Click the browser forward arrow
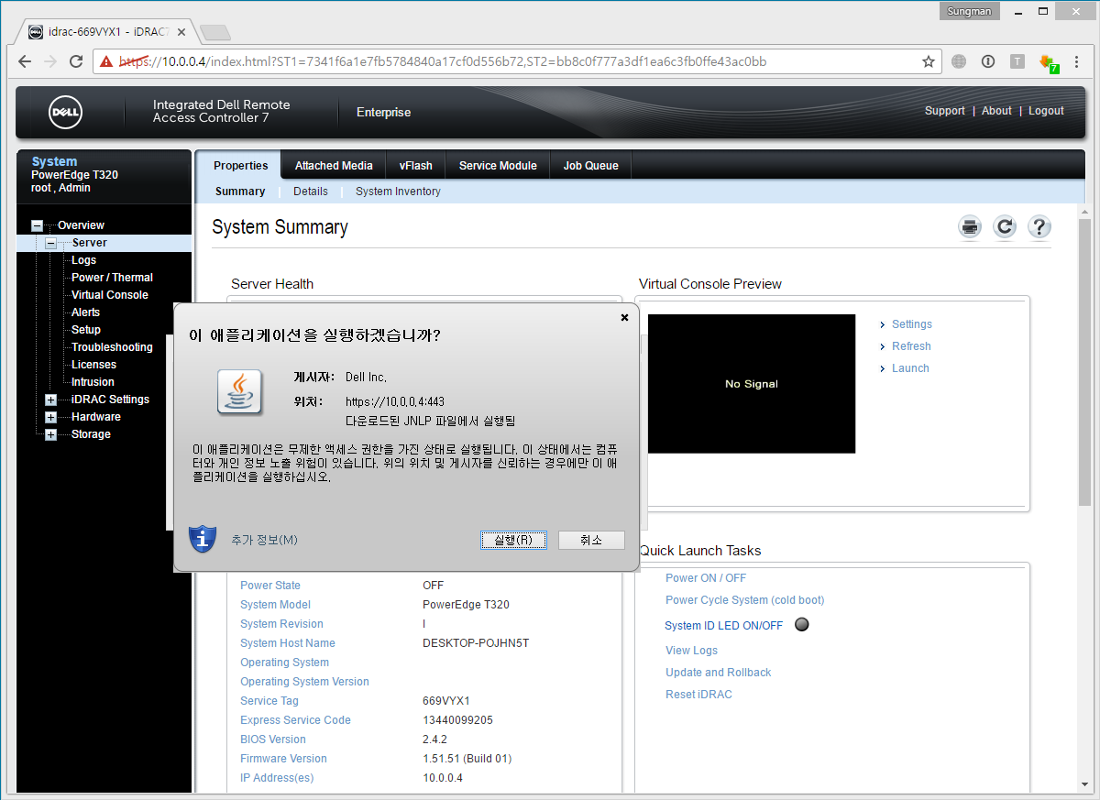Viewport: 1100px width, 800px height. tap(50, 61)
